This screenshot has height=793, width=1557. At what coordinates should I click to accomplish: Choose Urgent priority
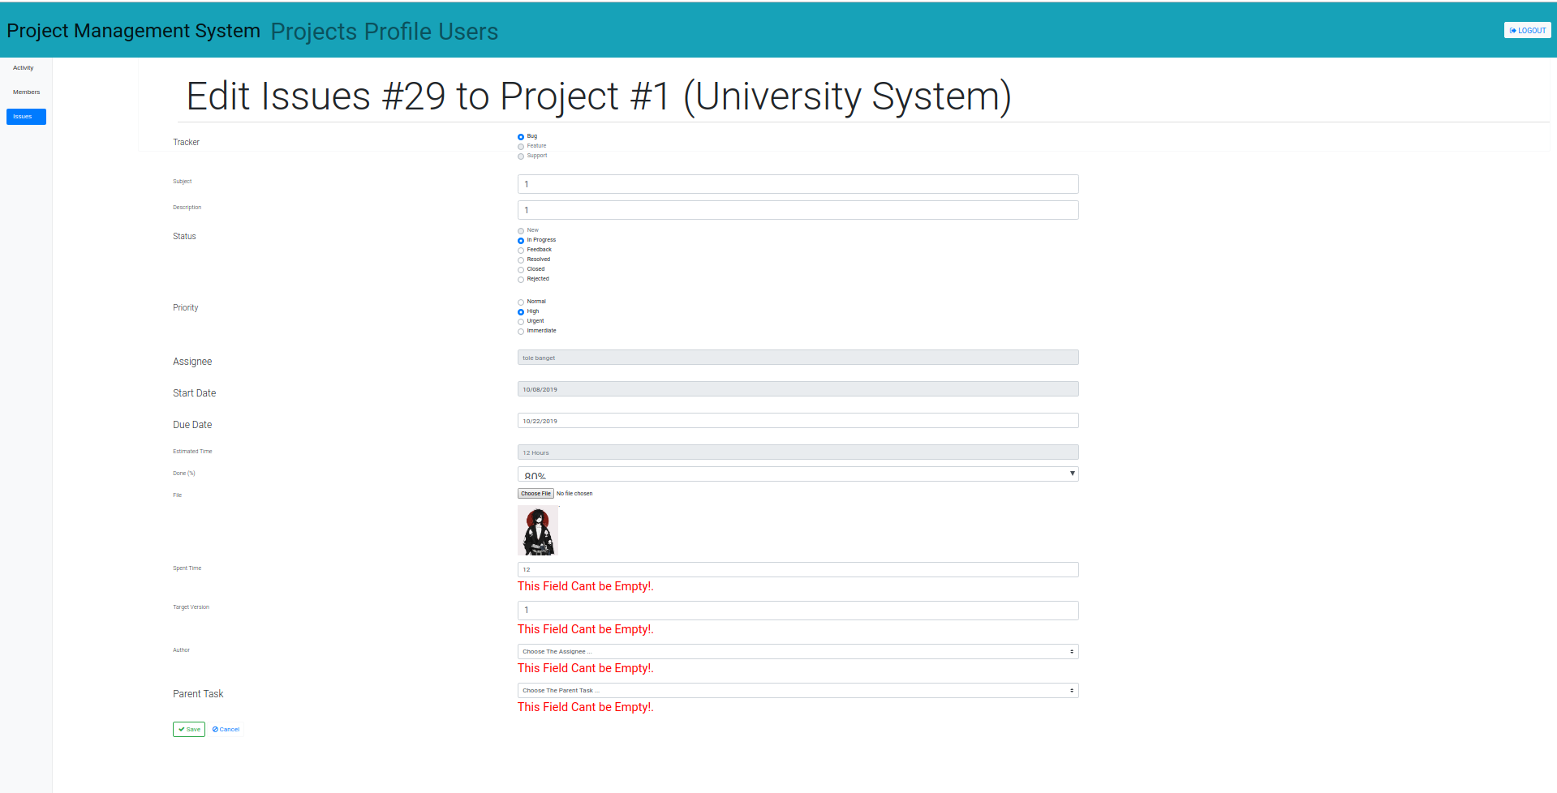pyautogui.click(x=521, y=322)
